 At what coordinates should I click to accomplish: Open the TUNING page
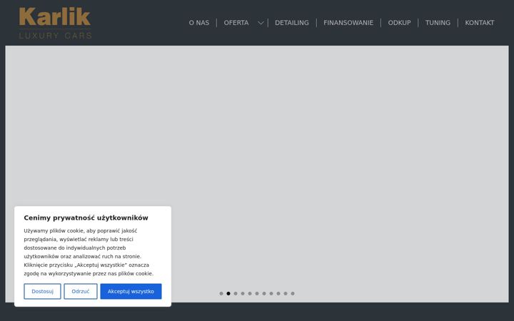(x=438, y=23)
